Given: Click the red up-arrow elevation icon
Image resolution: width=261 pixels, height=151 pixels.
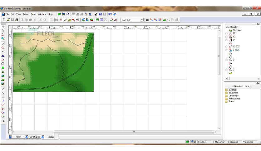Looking at the screenshot, I should 73,20.
